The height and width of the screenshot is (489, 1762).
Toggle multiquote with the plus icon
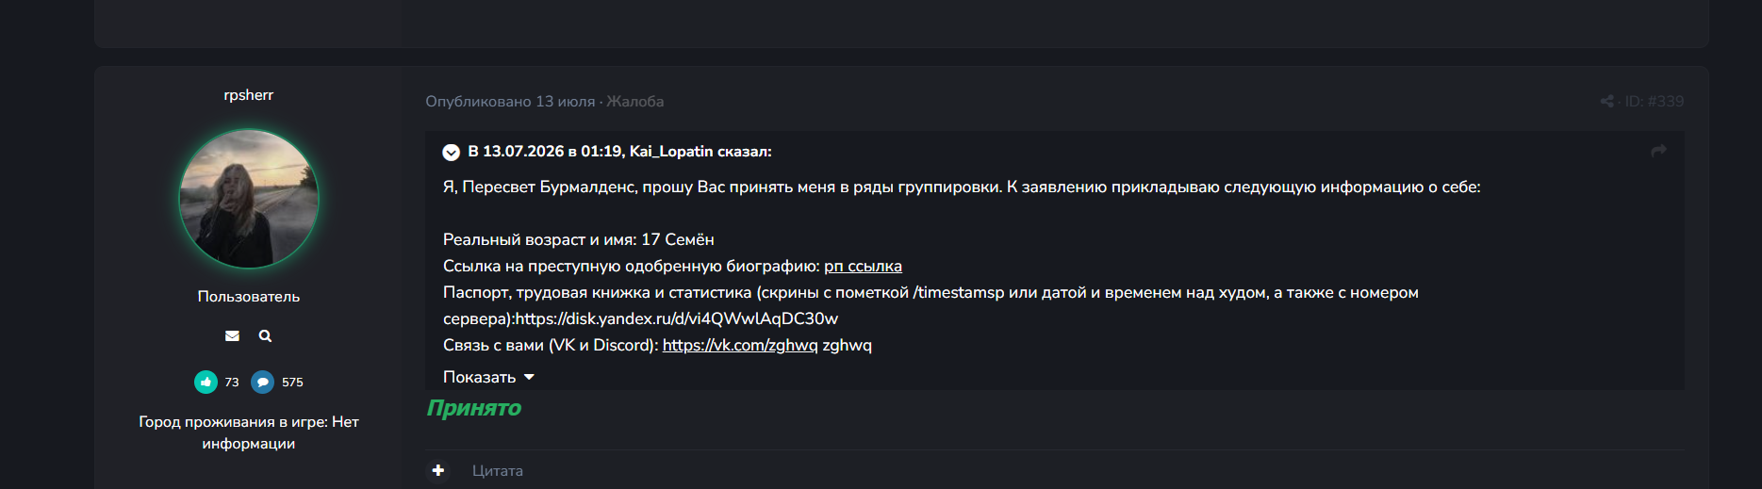pyautogui.click(x=438, y=470)
